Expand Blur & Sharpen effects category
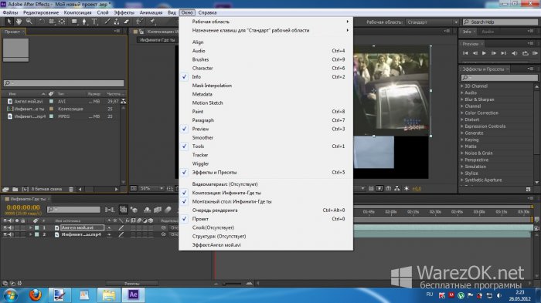 click(x=462, y=99)
